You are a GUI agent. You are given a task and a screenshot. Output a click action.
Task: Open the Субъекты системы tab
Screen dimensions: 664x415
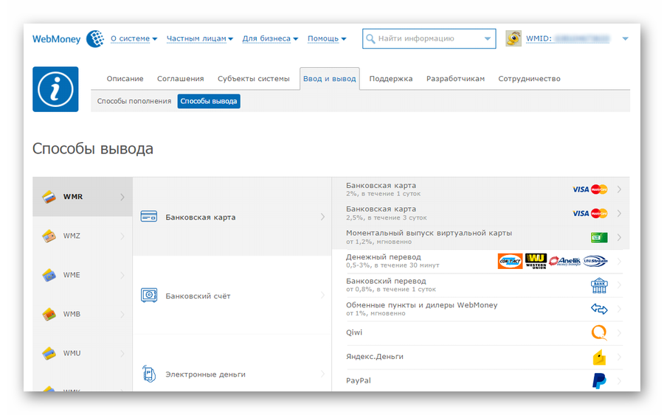(x=254, y=79)
